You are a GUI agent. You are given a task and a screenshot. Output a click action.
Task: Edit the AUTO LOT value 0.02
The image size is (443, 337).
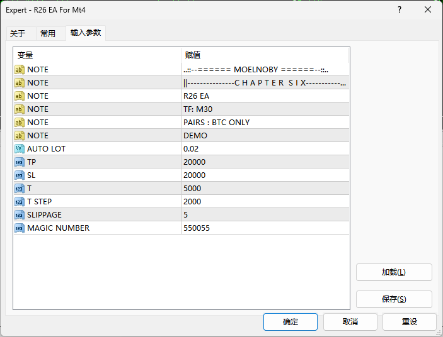point(265,149)
